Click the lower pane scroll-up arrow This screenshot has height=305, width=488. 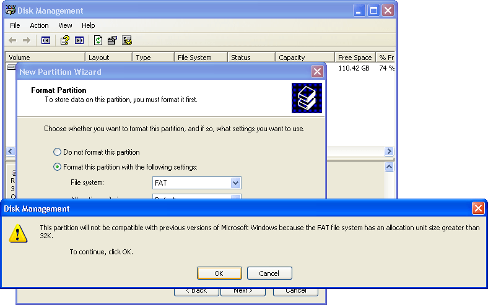tap(389, 167)
